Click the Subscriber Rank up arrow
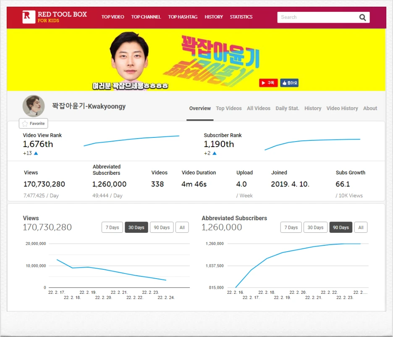393x337 pixels. (x=214, y=153)
